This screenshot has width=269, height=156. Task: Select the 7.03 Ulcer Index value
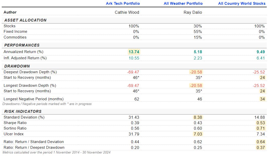pos(198,134)
